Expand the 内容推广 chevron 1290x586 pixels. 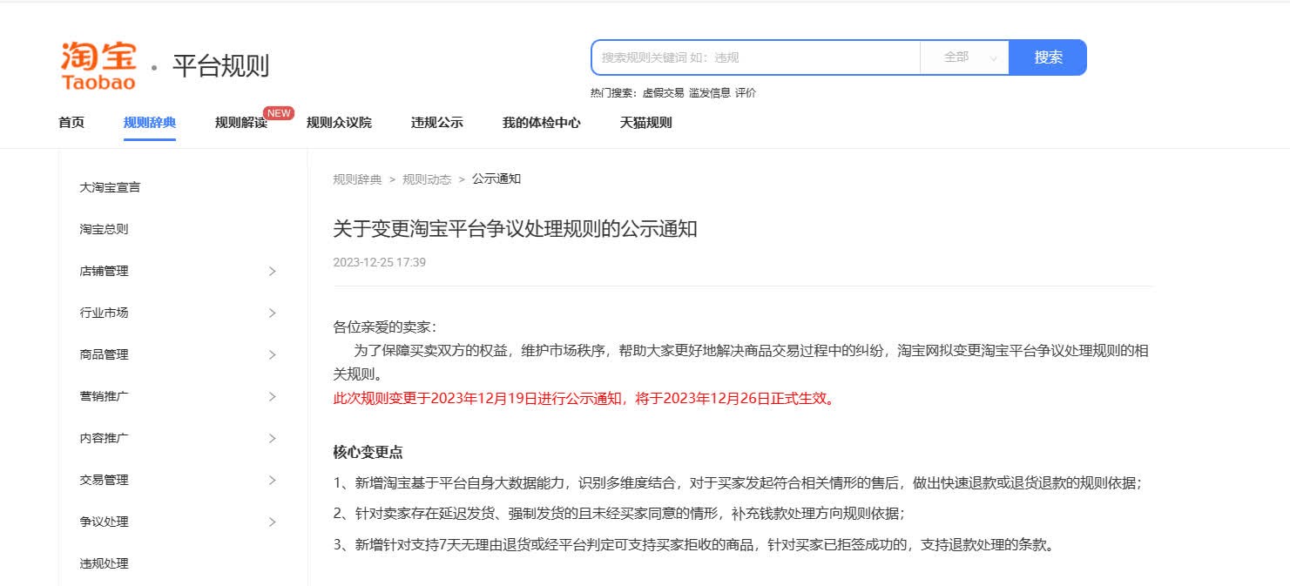pyautogui.click(x=272, y=438)
